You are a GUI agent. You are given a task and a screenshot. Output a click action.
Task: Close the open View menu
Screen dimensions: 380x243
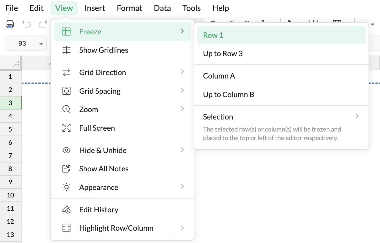coord(64,8)
